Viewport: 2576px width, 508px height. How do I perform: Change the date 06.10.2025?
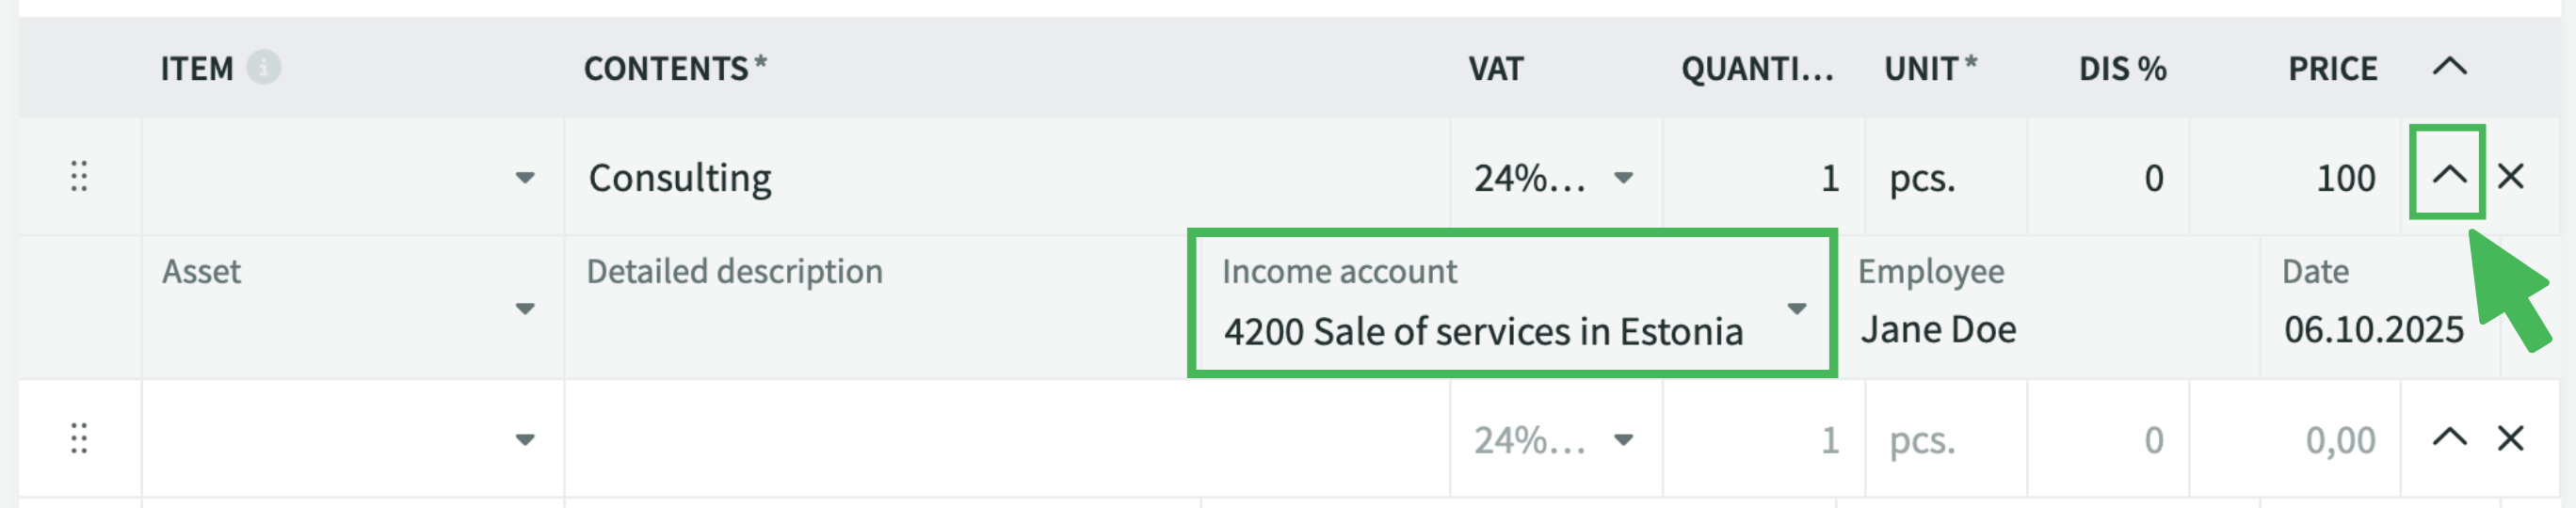pyautogui.click(x=2372, y=329)
